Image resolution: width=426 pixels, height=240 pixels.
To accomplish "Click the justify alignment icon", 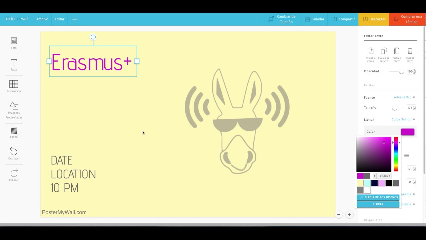I will pos(407,156).
